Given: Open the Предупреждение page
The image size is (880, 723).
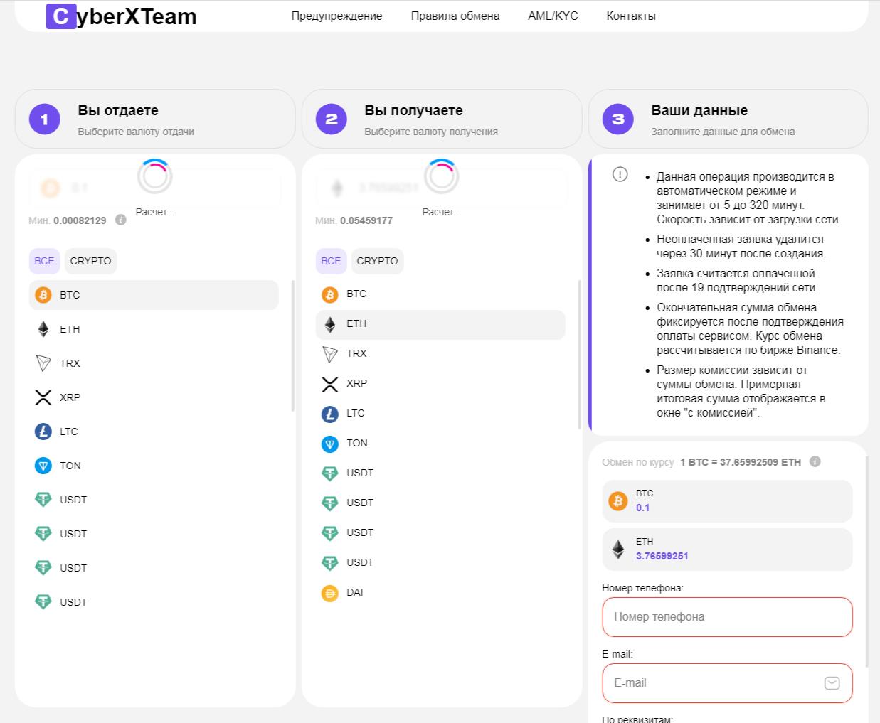Looking at the screenshot, I should coord(336,16).
